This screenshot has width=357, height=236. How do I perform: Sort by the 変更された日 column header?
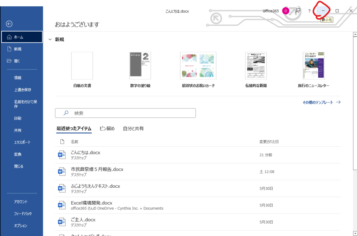coord(269,142)
